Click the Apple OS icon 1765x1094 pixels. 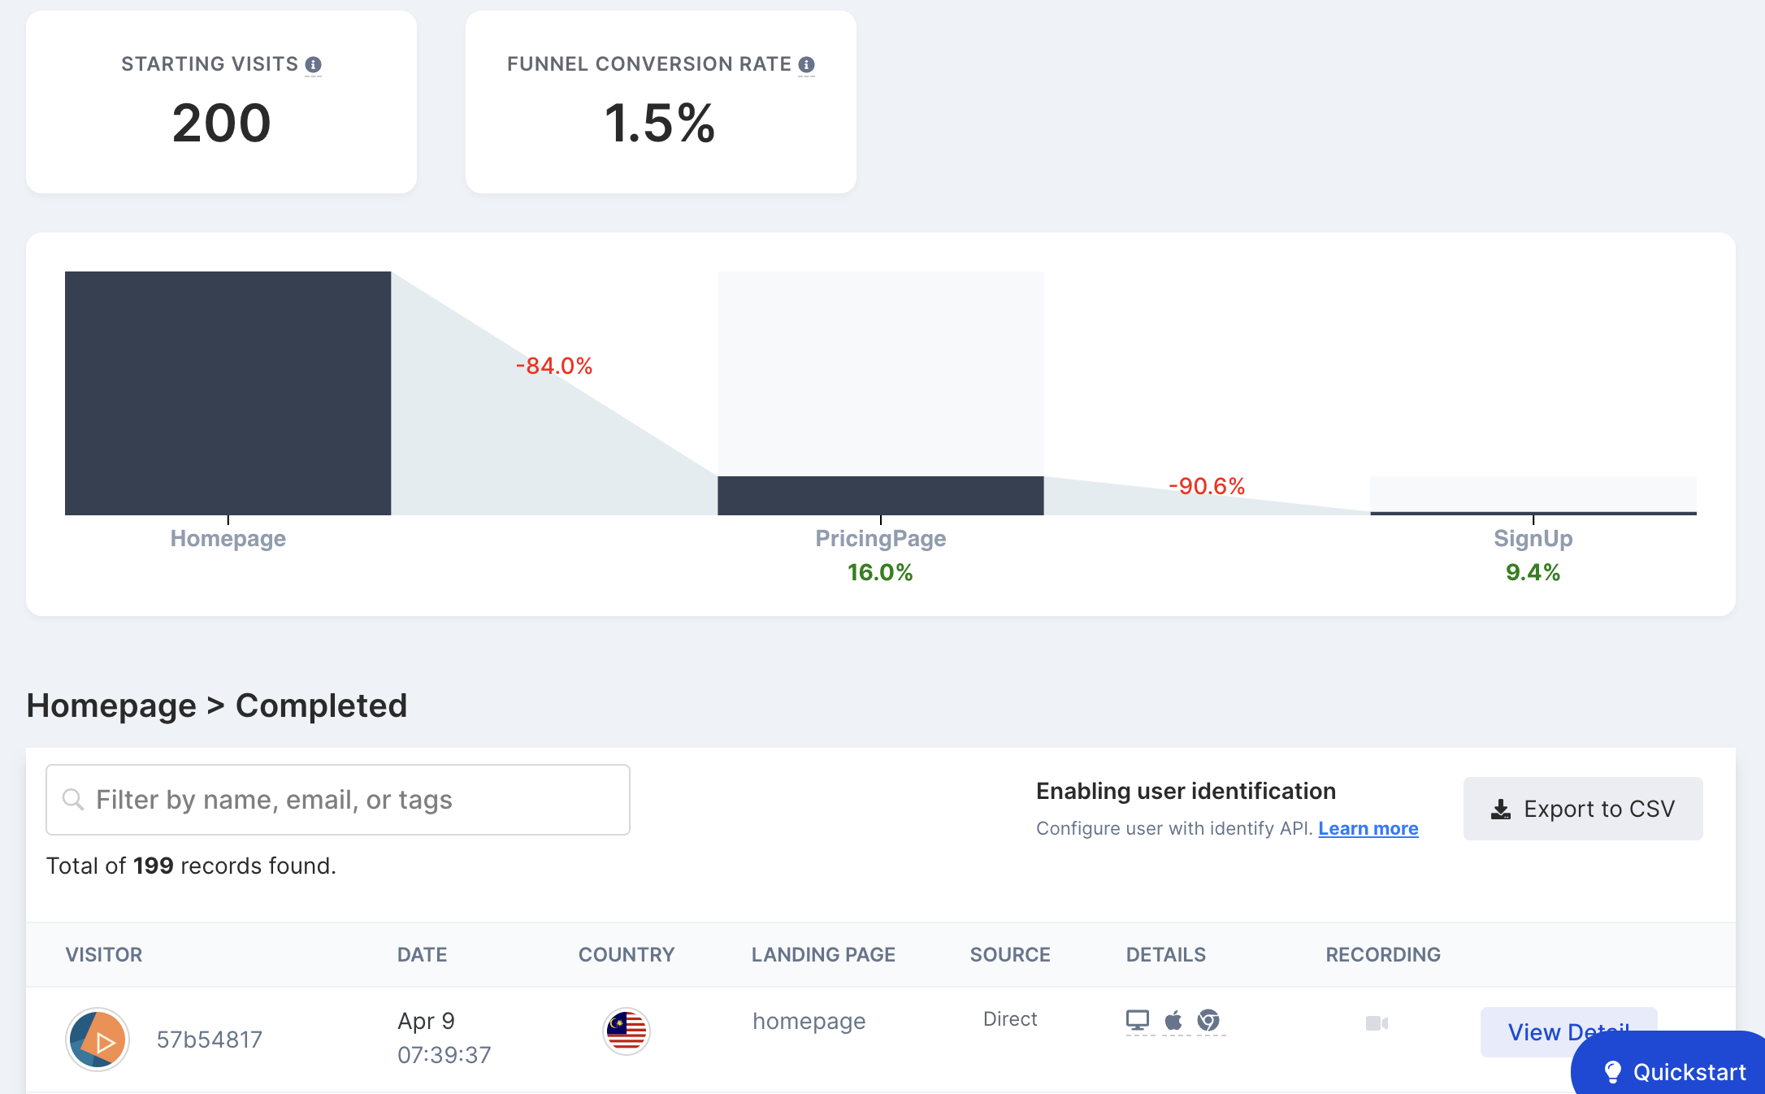(x=1173, y=1020)
